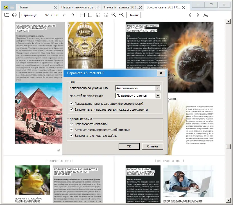Click the pyramids illustration on page
Image resolution: width=233 pixels, height=205 pixels.
39,113
